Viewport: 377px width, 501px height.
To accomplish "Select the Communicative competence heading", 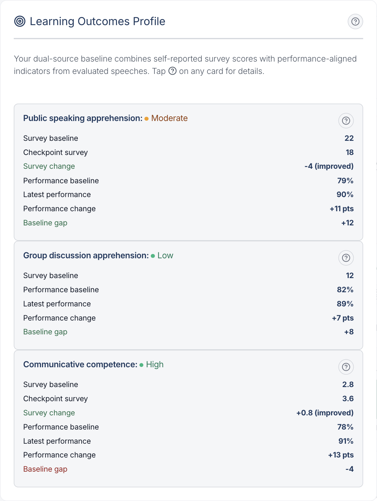I will (80, 364).
